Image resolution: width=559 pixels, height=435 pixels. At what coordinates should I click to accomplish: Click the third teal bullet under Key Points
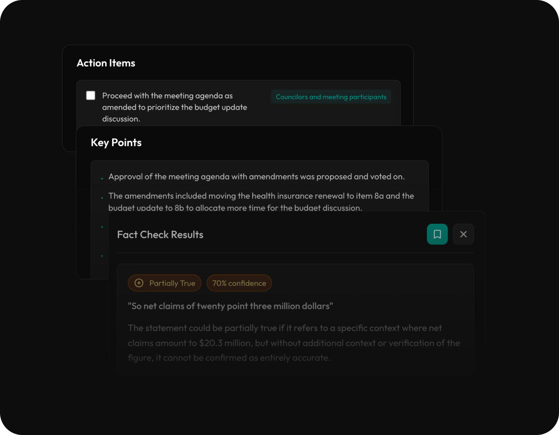[102, 227]
